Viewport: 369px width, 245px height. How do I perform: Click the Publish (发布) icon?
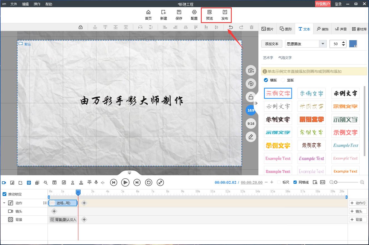point(225,12)
